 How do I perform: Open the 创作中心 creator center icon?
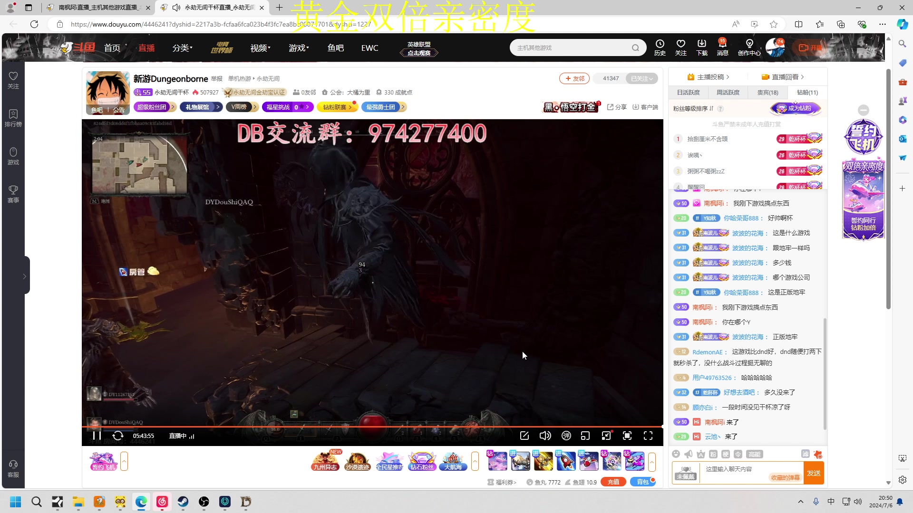click(x=749, y=47)
